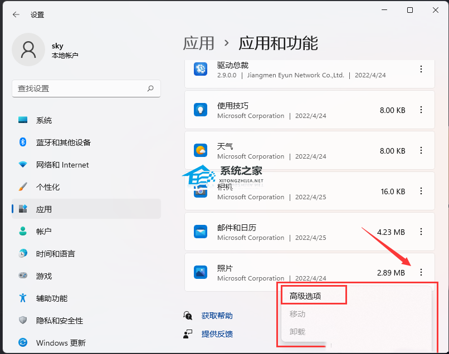449x354 pixels.
Task: Click three-dot menu for 照片
Action: tap(421, 272)
